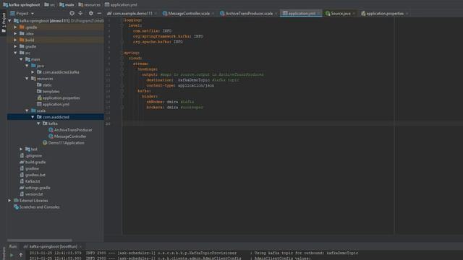This screenshot has height=260, width=463.
Task: Click the destination kafkaDemoTopic line in editor
Action: pyautogui.click(x=193, y=80)
